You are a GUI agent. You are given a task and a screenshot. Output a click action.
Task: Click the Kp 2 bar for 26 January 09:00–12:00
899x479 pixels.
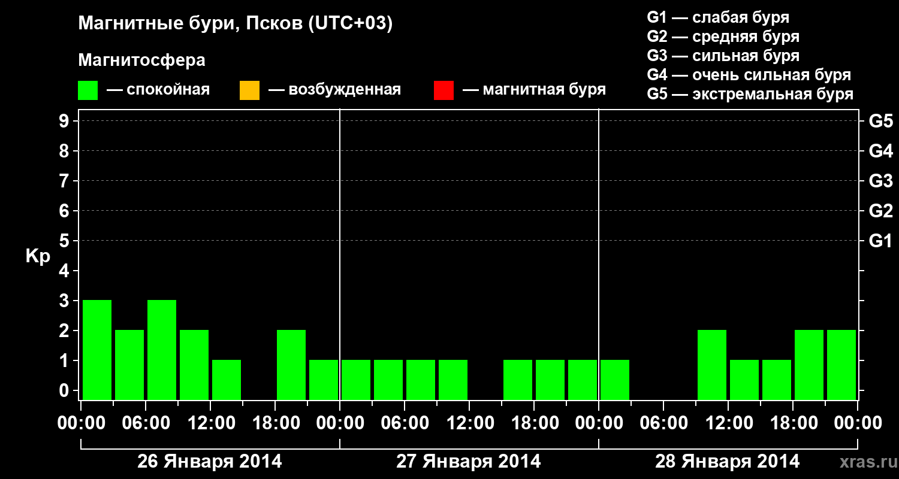coord(194,365)
